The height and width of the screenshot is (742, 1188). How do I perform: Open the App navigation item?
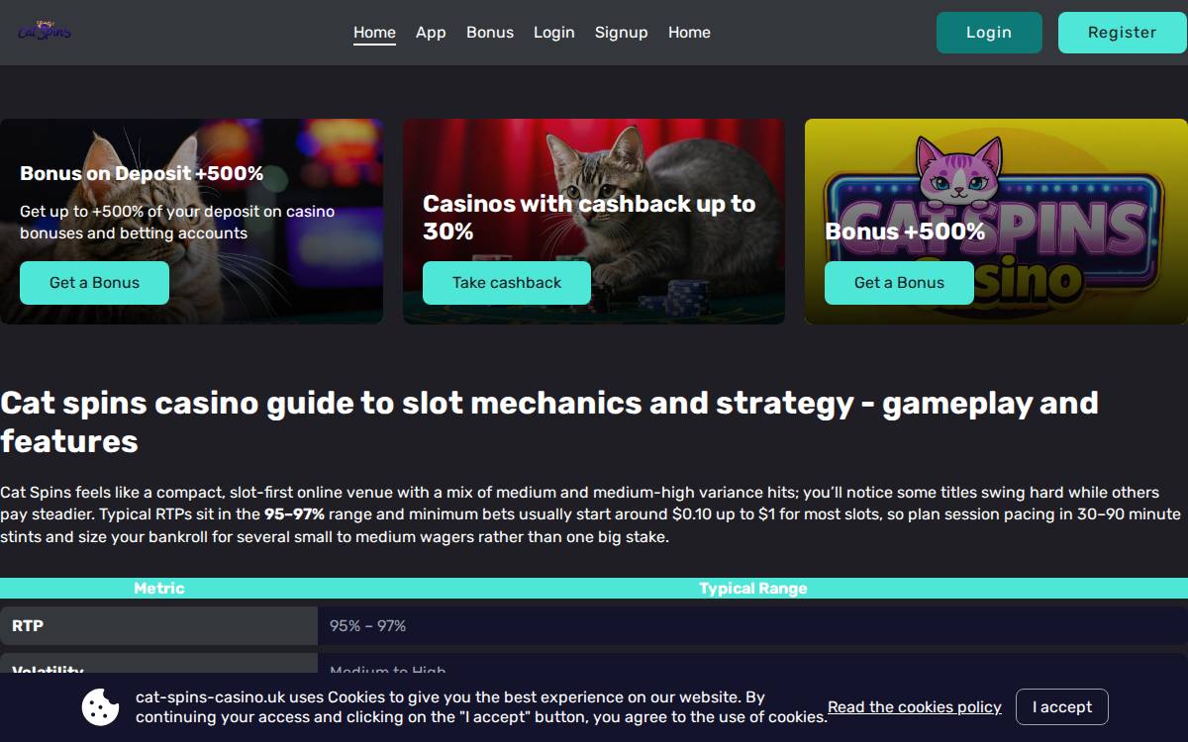(x=431, y=32)
